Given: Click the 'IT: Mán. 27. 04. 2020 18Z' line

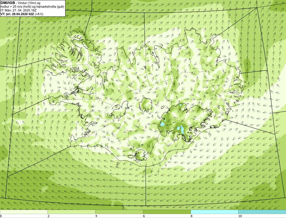Looking at the screenshot, I should pyautogui.click(x=18, y=10).
